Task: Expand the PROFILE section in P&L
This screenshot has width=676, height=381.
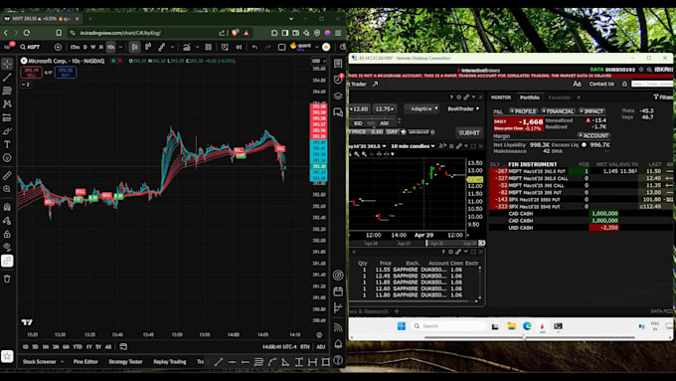Action: (524, 110)
